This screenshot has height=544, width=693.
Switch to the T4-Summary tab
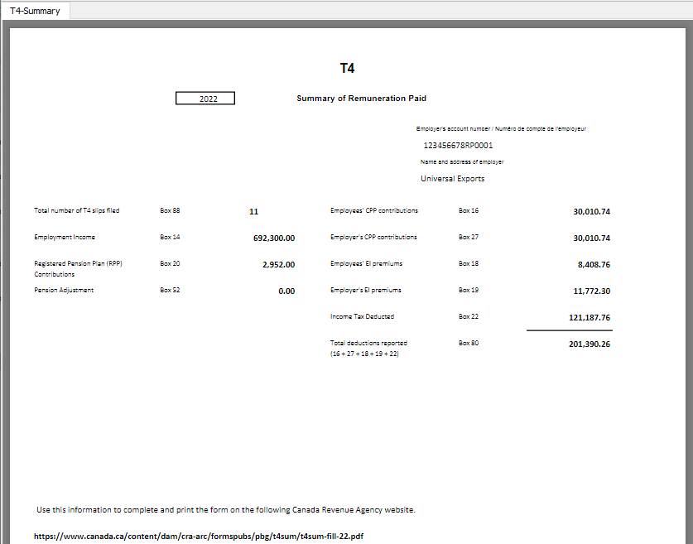pyautogui.click(x=35, y=11)
